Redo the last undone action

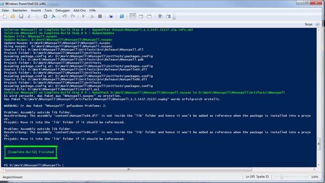73,16
